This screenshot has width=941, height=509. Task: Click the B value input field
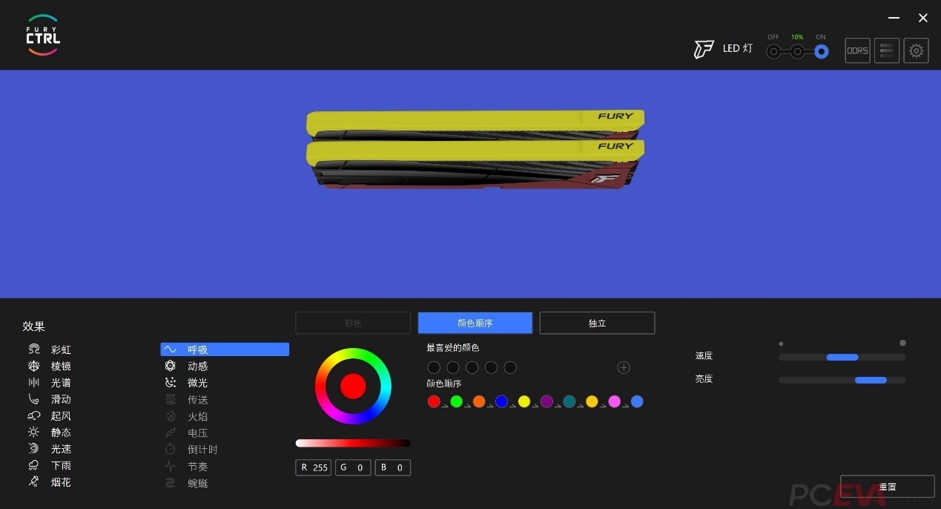393,467
